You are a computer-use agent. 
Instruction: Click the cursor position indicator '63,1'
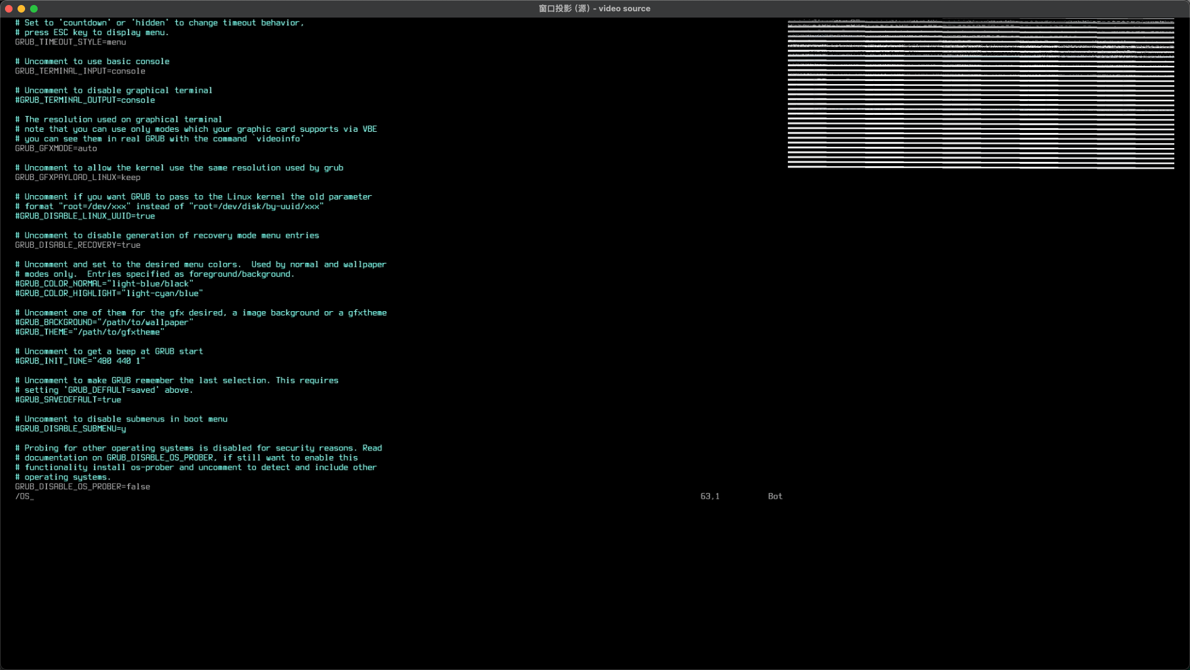(x=710, y=496)
